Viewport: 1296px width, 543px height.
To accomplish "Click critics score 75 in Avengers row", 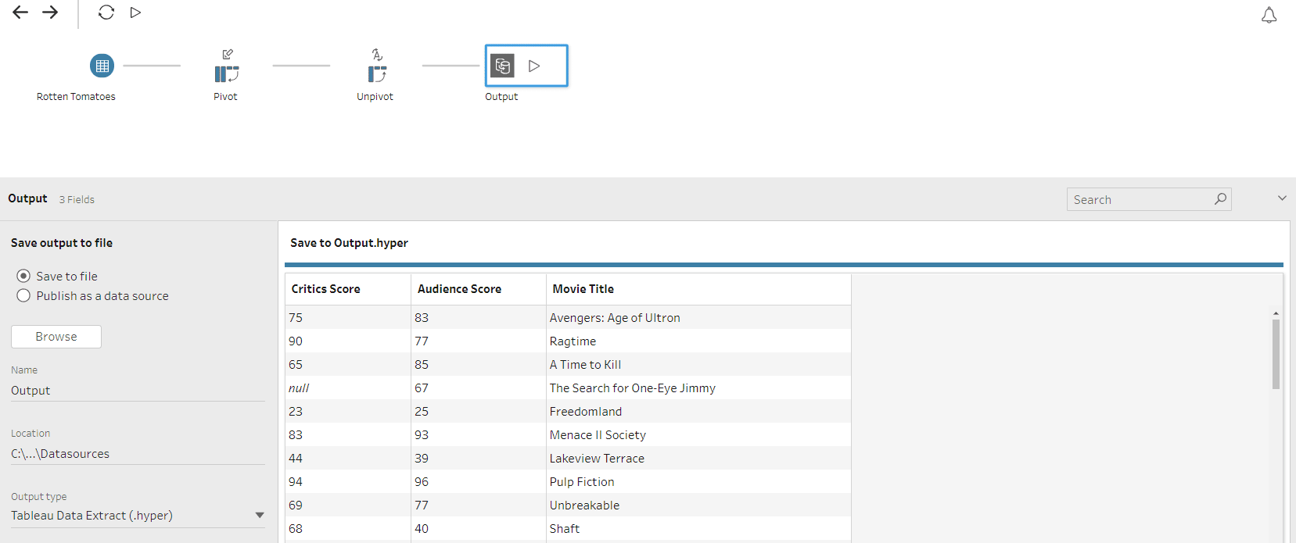I will [348, 317].
